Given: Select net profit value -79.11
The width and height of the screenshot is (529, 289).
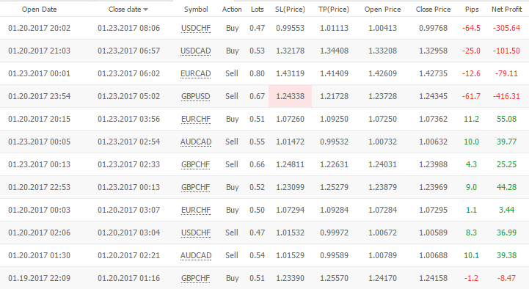Looking at the screenshot, I should pos(506,73).
